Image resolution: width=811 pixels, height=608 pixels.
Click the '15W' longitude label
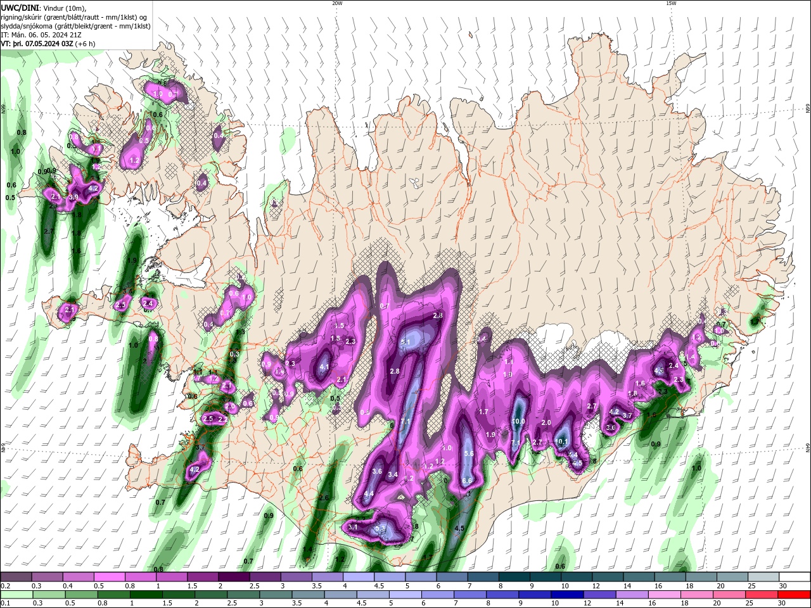[x=671, y=3]
